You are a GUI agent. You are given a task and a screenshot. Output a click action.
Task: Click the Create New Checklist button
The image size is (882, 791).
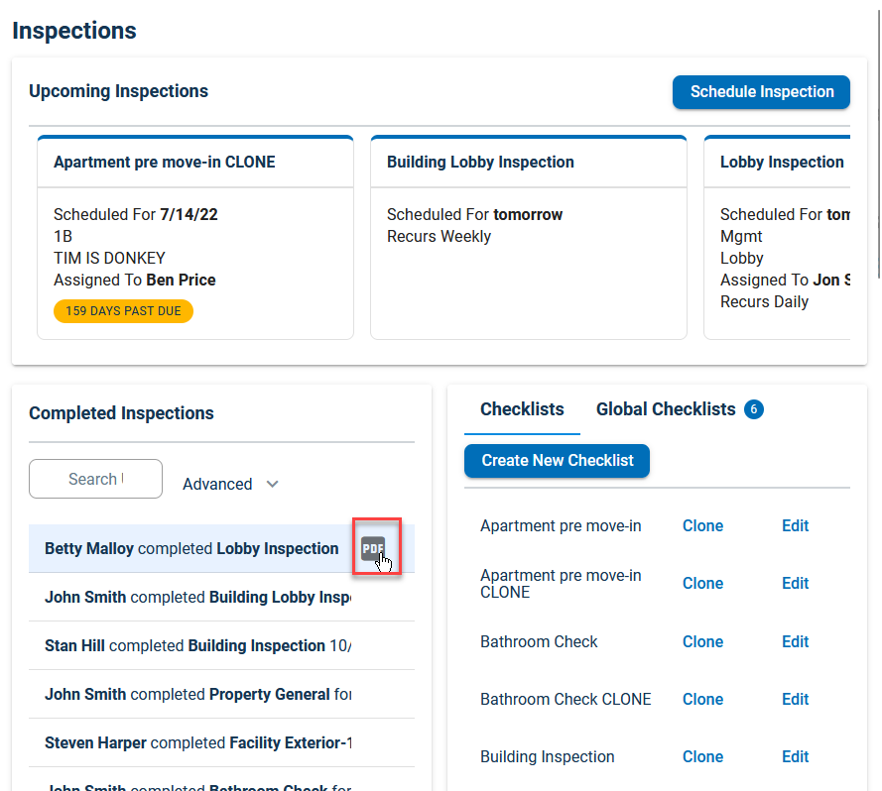pyautogui.click(x=557, y=461)
